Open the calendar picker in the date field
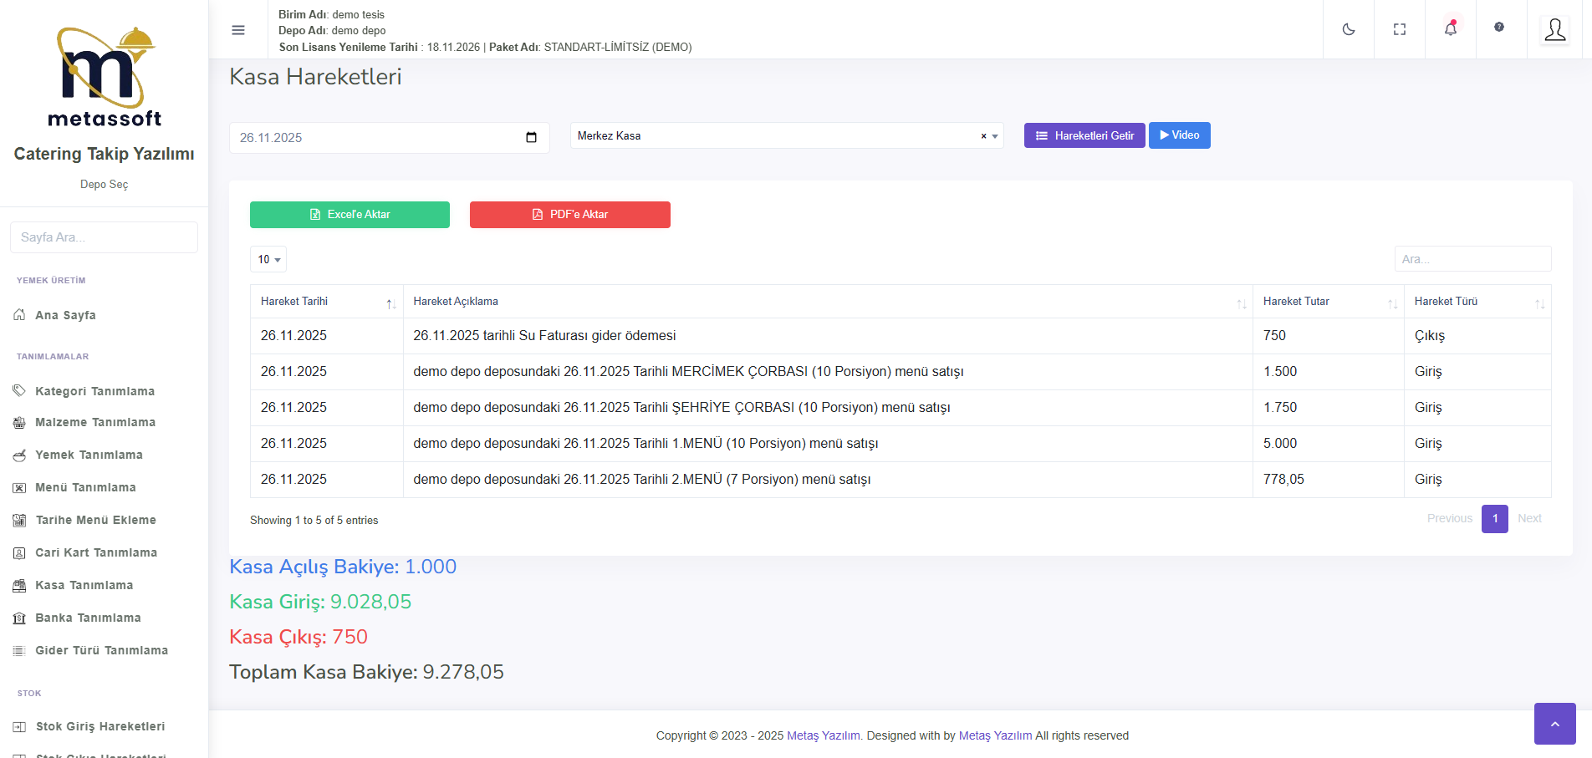Screen dimensions: 1592x758 531,137
